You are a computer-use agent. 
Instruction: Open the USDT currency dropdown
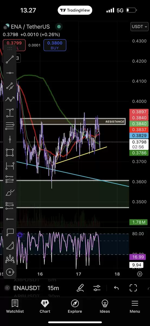click(x=140, y=27)
